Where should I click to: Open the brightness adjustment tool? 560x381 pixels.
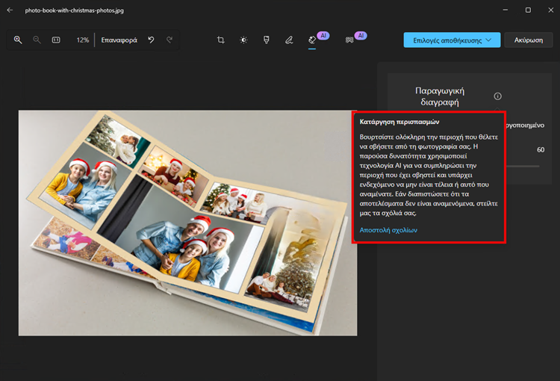(x=243, y=40)
